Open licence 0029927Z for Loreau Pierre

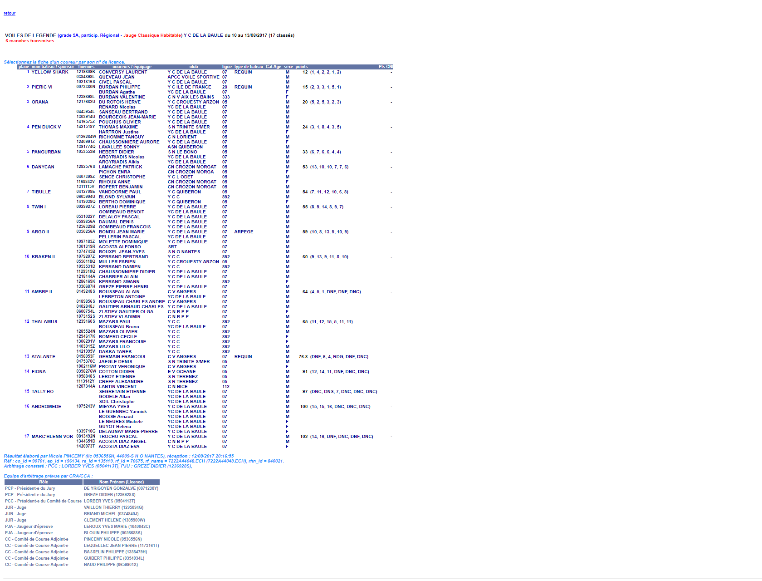tap(86, 207)
